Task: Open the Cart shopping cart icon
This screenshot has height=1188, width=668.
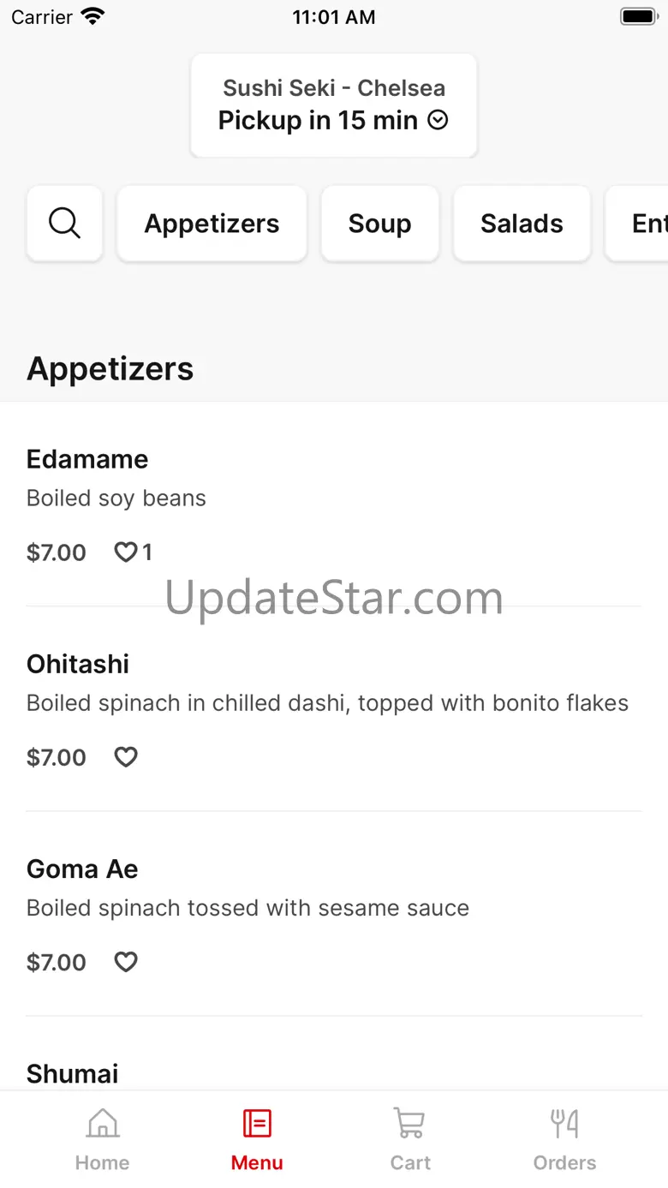Action: click(x=409, y=1122)
